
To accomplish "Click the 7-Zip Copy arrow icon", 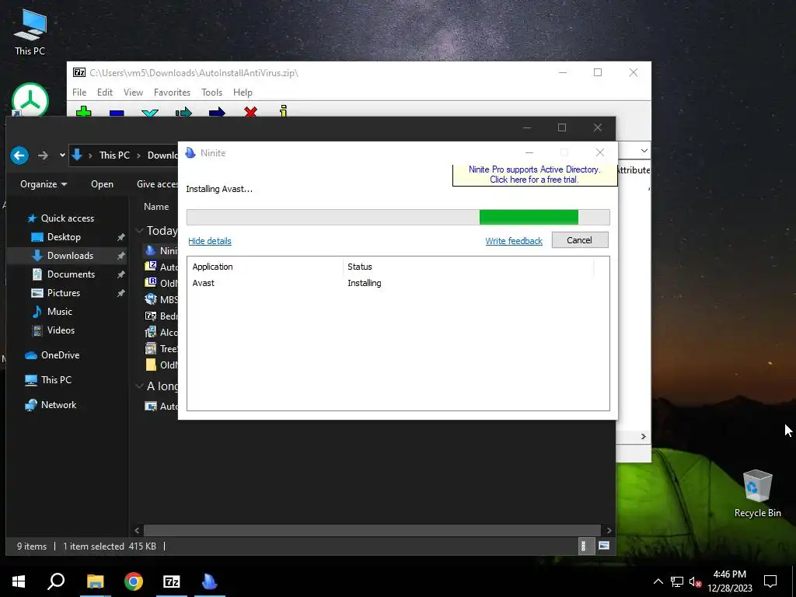I will [x=183, y=112].
